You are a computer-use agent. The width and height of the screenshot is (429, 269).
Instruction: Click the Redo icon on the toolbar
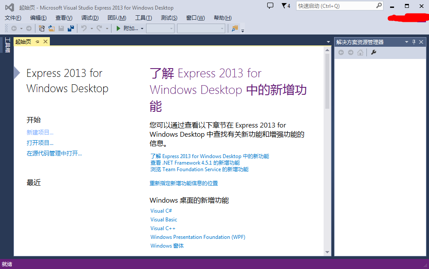coord(99,28)
